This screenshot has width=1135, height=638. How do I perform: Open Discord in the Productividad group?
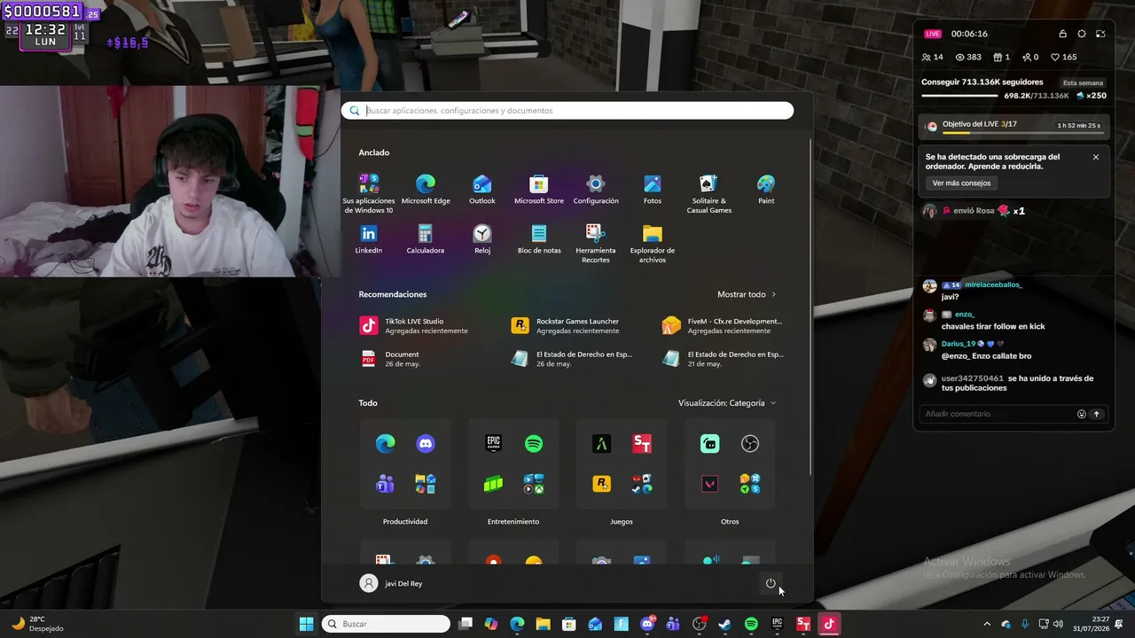click(x=426, y=444)
